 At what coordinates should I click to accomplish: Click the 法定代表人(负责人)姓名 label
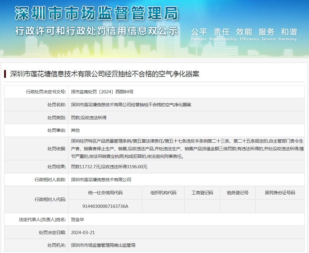pyautogui.click(x=42, y=220)
